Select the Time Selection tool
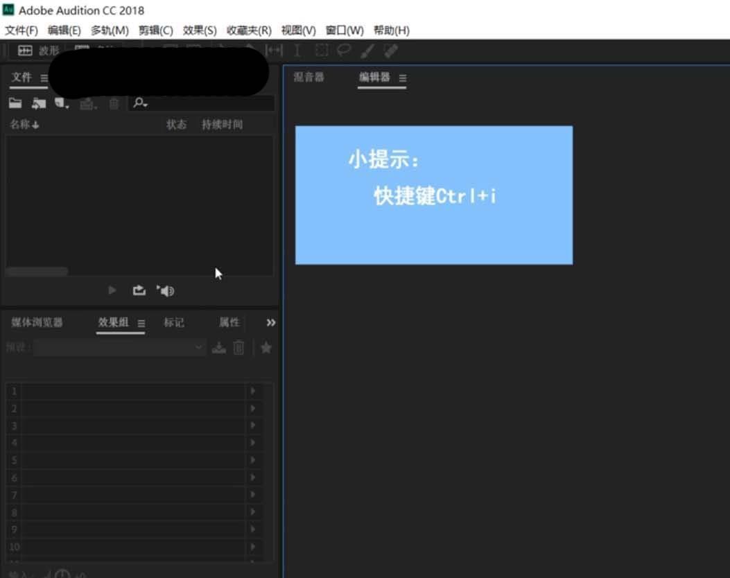 click(x=297, y=50)
